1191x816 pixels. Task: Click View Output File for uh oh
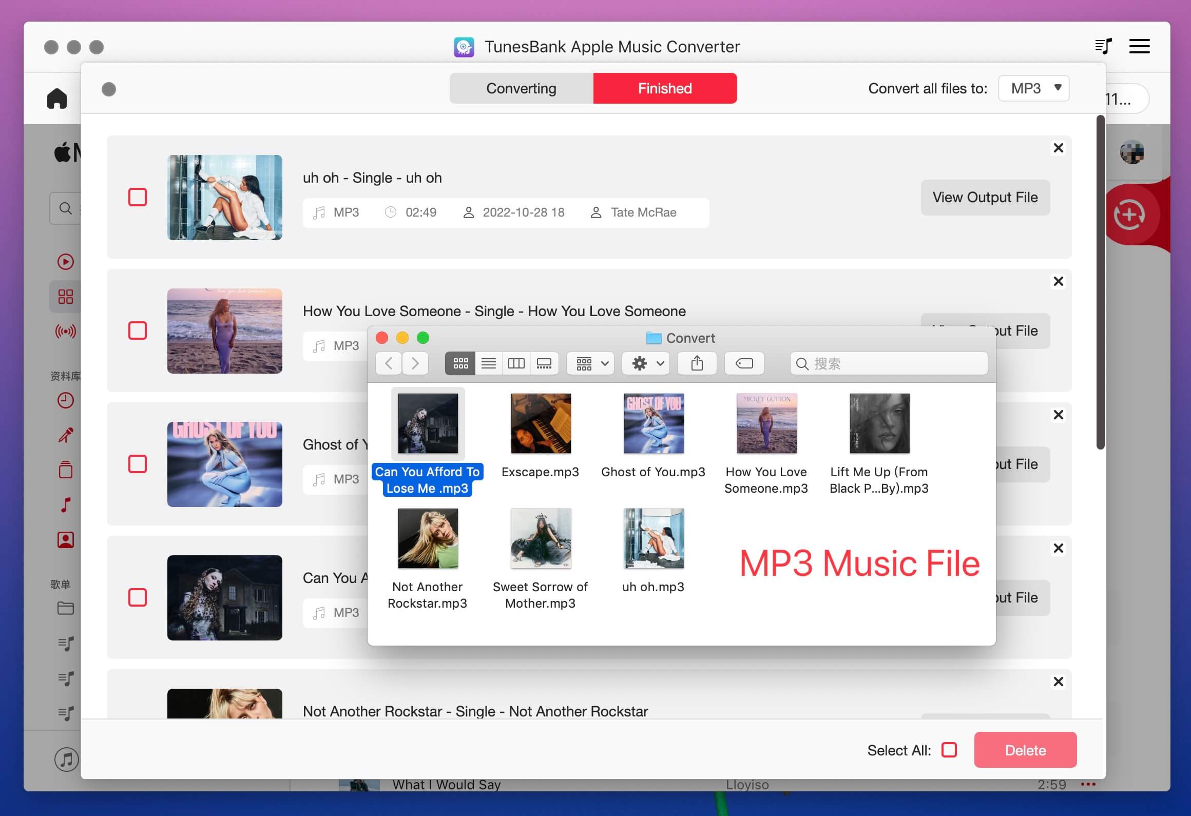click(x=986, y=197)
